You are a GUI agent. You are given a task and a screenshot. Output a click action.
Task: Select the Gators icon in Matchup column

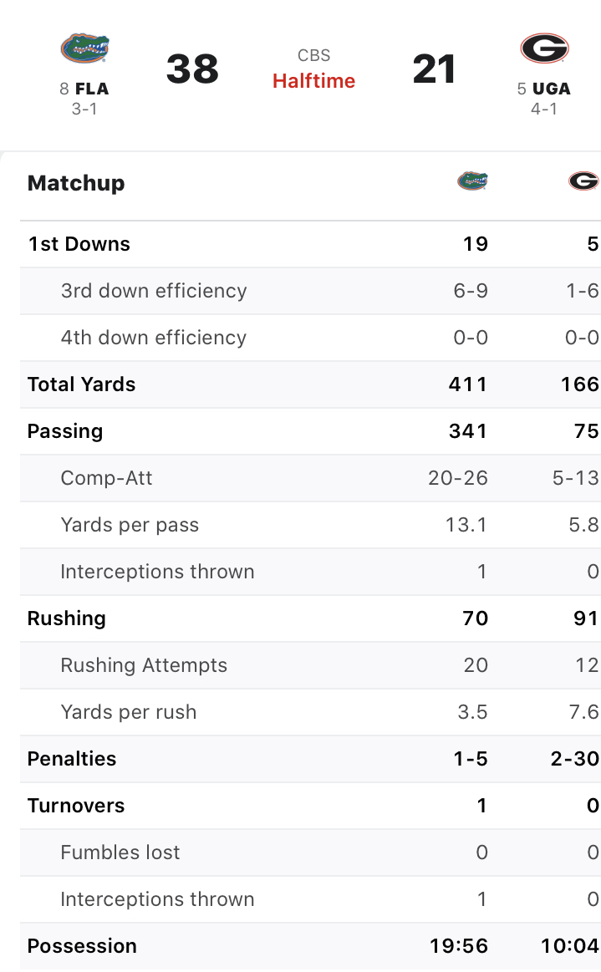(472, 181)
